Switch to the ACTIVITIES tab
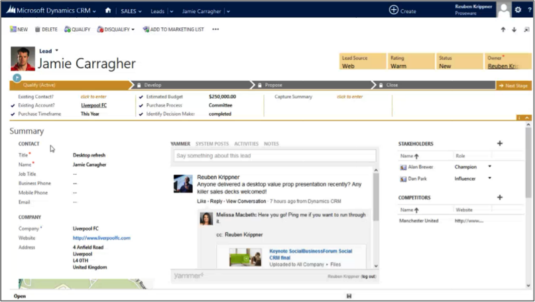 tap(247, 144)
